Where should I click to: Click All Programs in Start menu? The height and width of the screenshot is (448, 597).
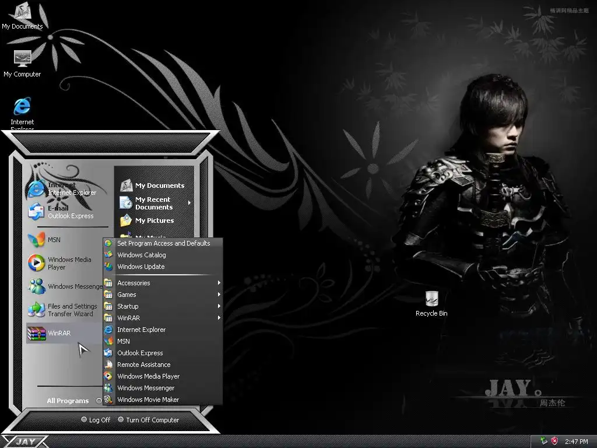73,401
